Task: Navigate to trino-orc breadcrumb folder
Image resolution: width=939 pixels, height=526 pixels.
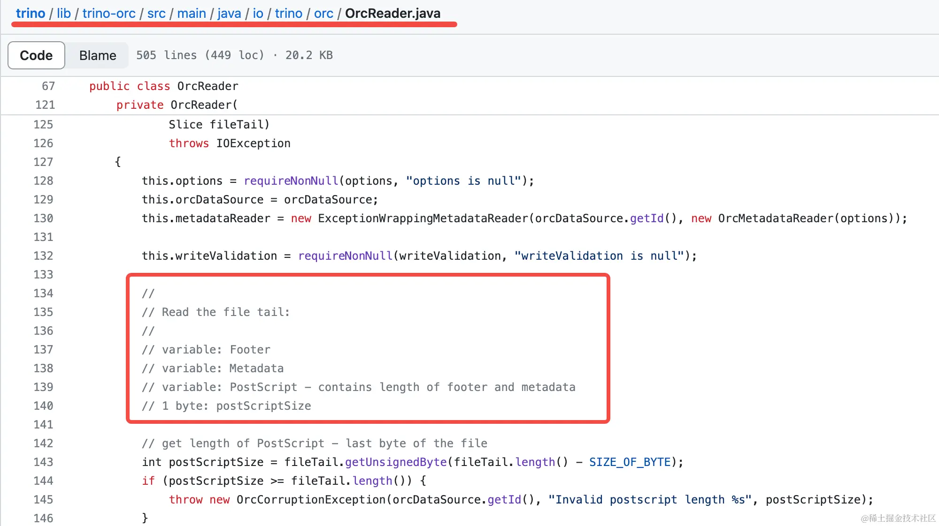Action: [x=109, y=14]
